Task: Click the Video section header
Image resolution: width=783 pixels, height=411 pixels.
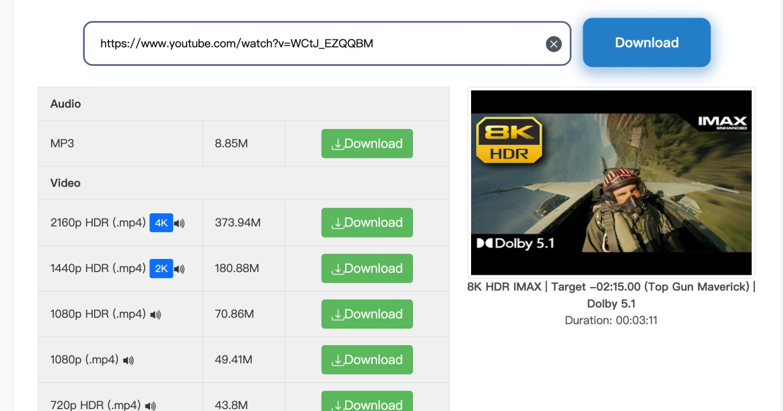Action: coord(243,183)
